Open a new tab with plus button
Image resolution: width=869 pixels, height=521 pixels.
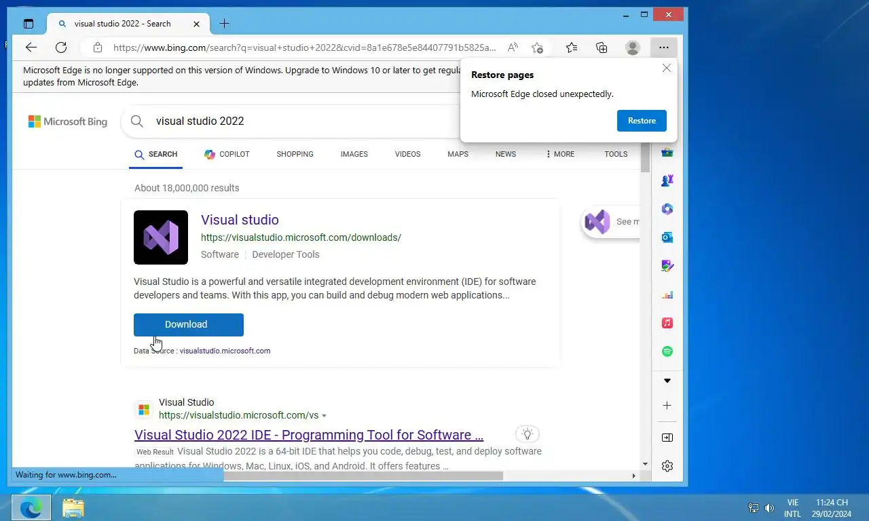(225, 24)
